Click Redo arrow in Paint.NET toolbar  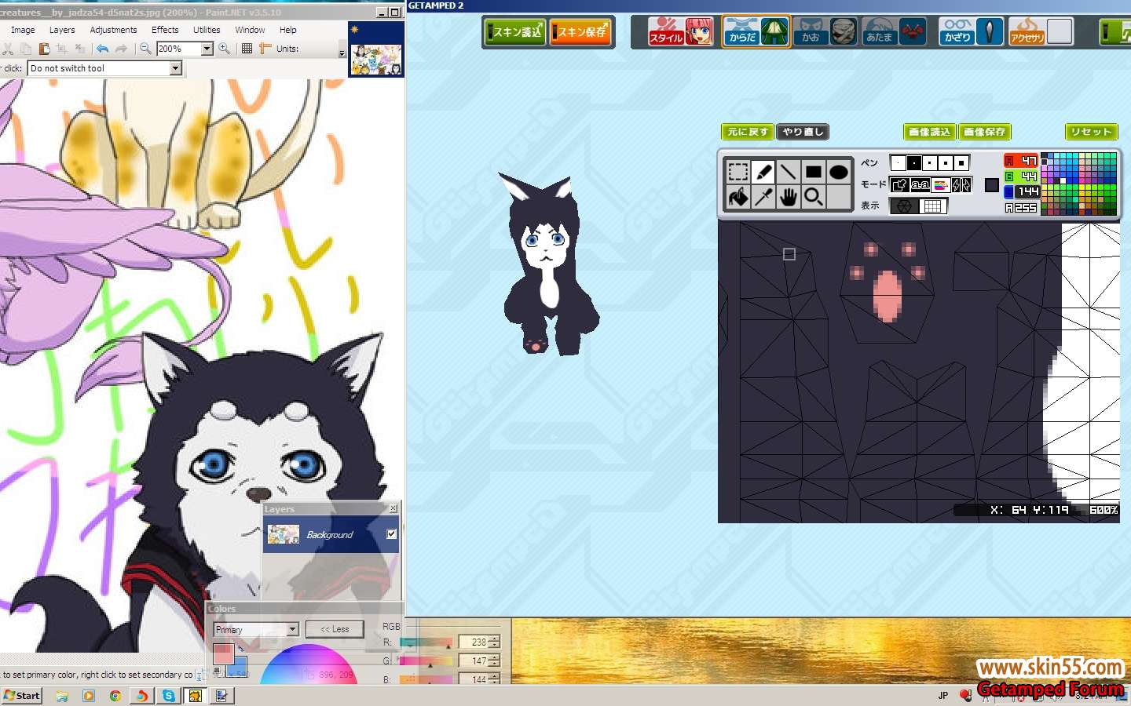click(x=121, y=49)
